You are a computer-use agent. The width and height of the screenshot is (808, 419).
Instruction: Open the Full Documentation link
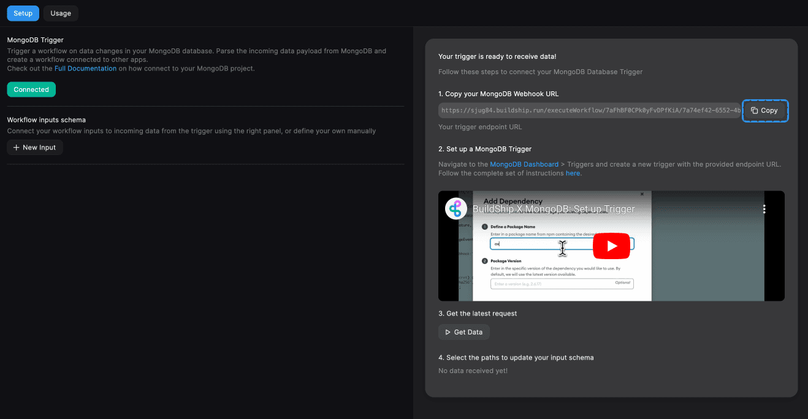(x=85, y=69)
